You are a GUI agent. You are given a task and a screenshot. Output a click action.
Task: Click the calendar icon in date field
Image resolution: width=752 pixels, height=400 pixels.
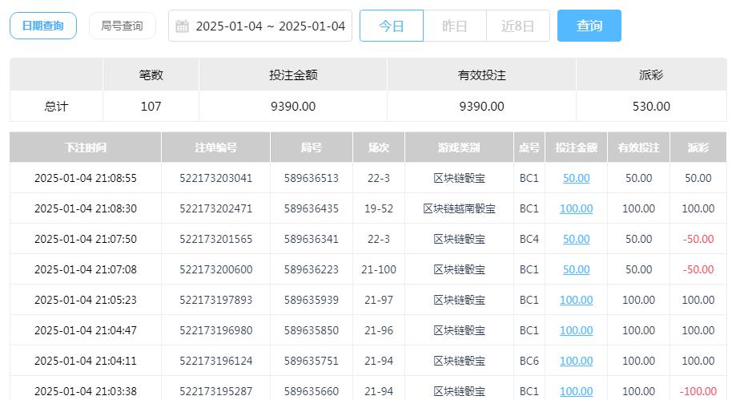pyautogui.click(x=182, y=26)
